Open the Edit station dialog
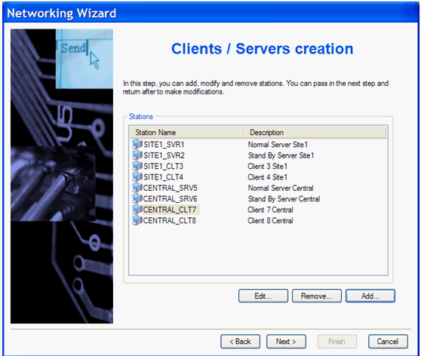 pyautogui.click(x=263, y=296)
